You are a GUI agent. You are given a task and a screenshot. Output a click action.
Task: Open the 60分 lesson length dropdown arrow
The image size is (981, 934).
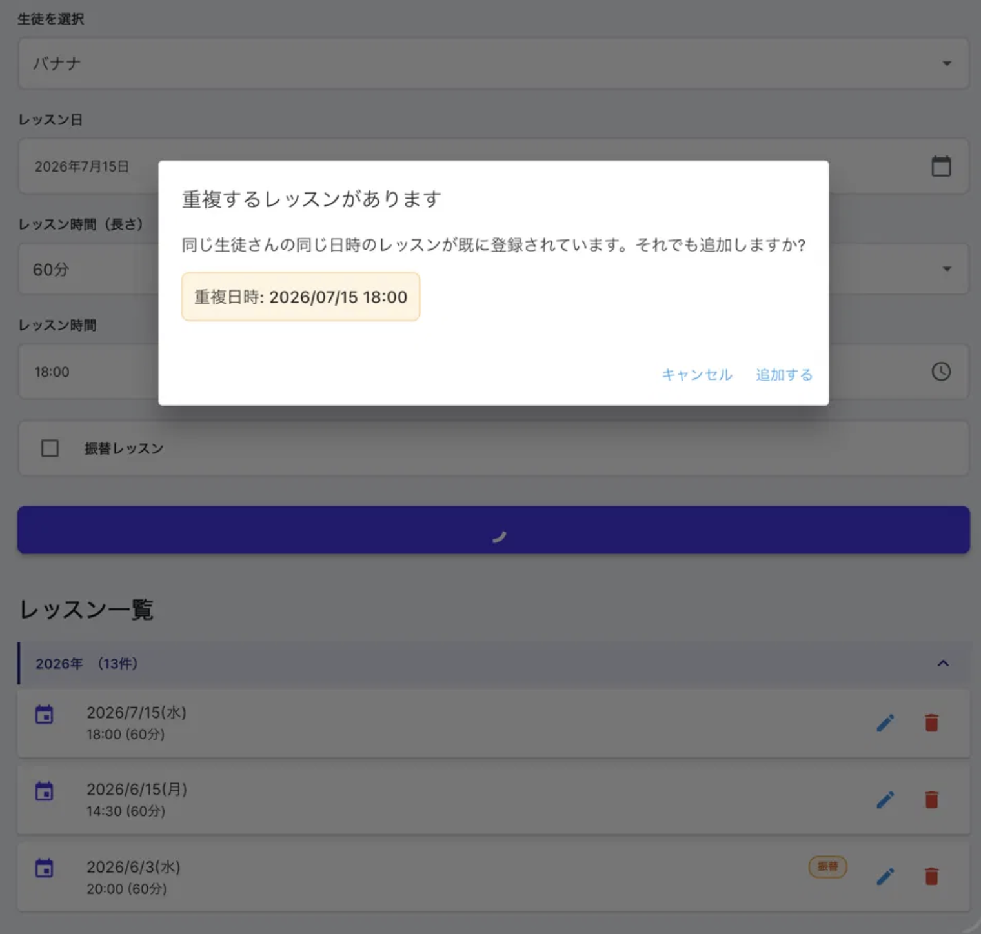947,269
